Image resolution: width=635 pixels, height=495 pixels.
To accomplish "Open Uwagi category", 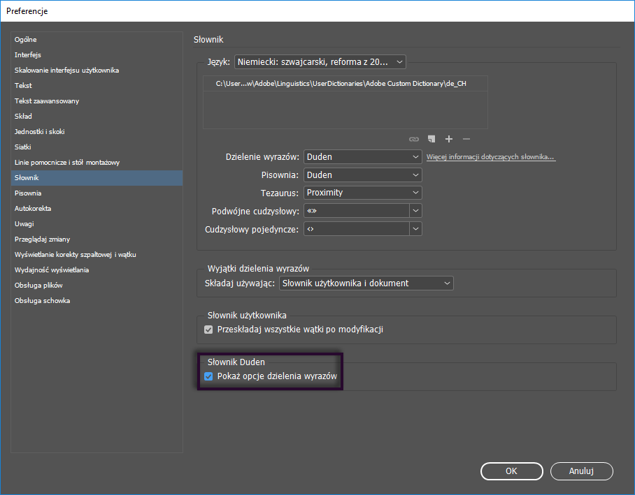I will click(x=97, y=224).
